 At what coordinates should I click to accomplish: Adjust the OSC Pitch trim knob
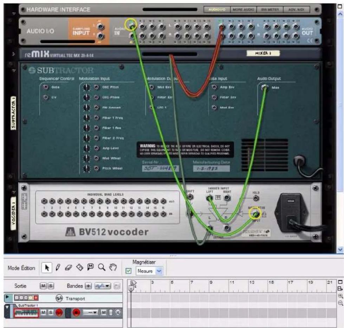coord(86,87)
